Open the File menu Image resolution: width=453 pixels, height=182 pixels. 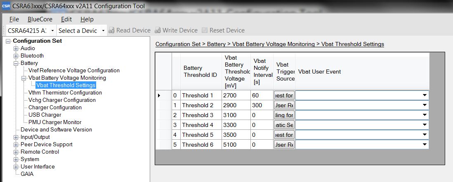pyautogui.click(x=14, y=19)
